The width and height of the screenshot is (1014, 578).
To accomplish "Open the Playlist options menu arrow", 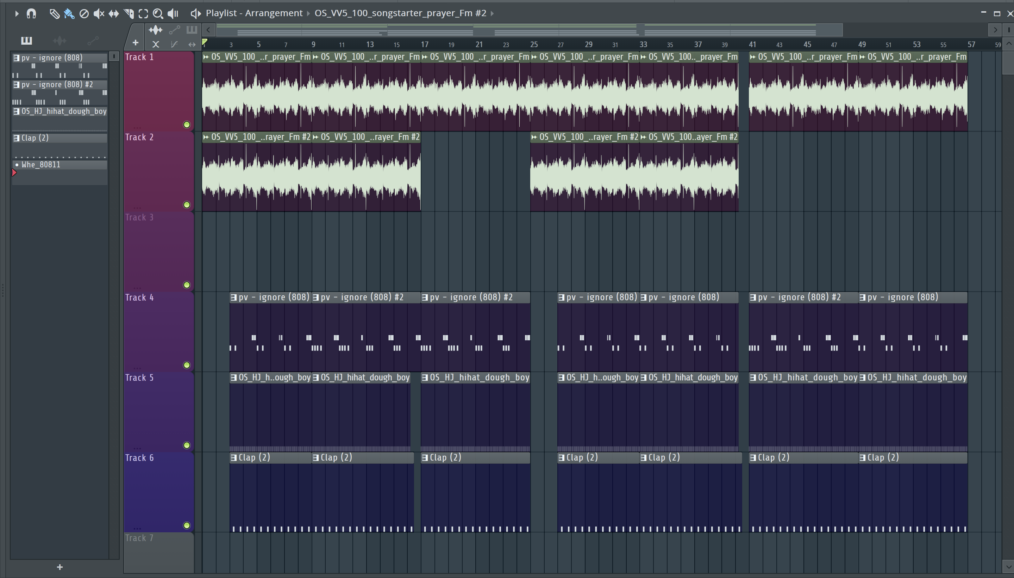I will [17, 13].
